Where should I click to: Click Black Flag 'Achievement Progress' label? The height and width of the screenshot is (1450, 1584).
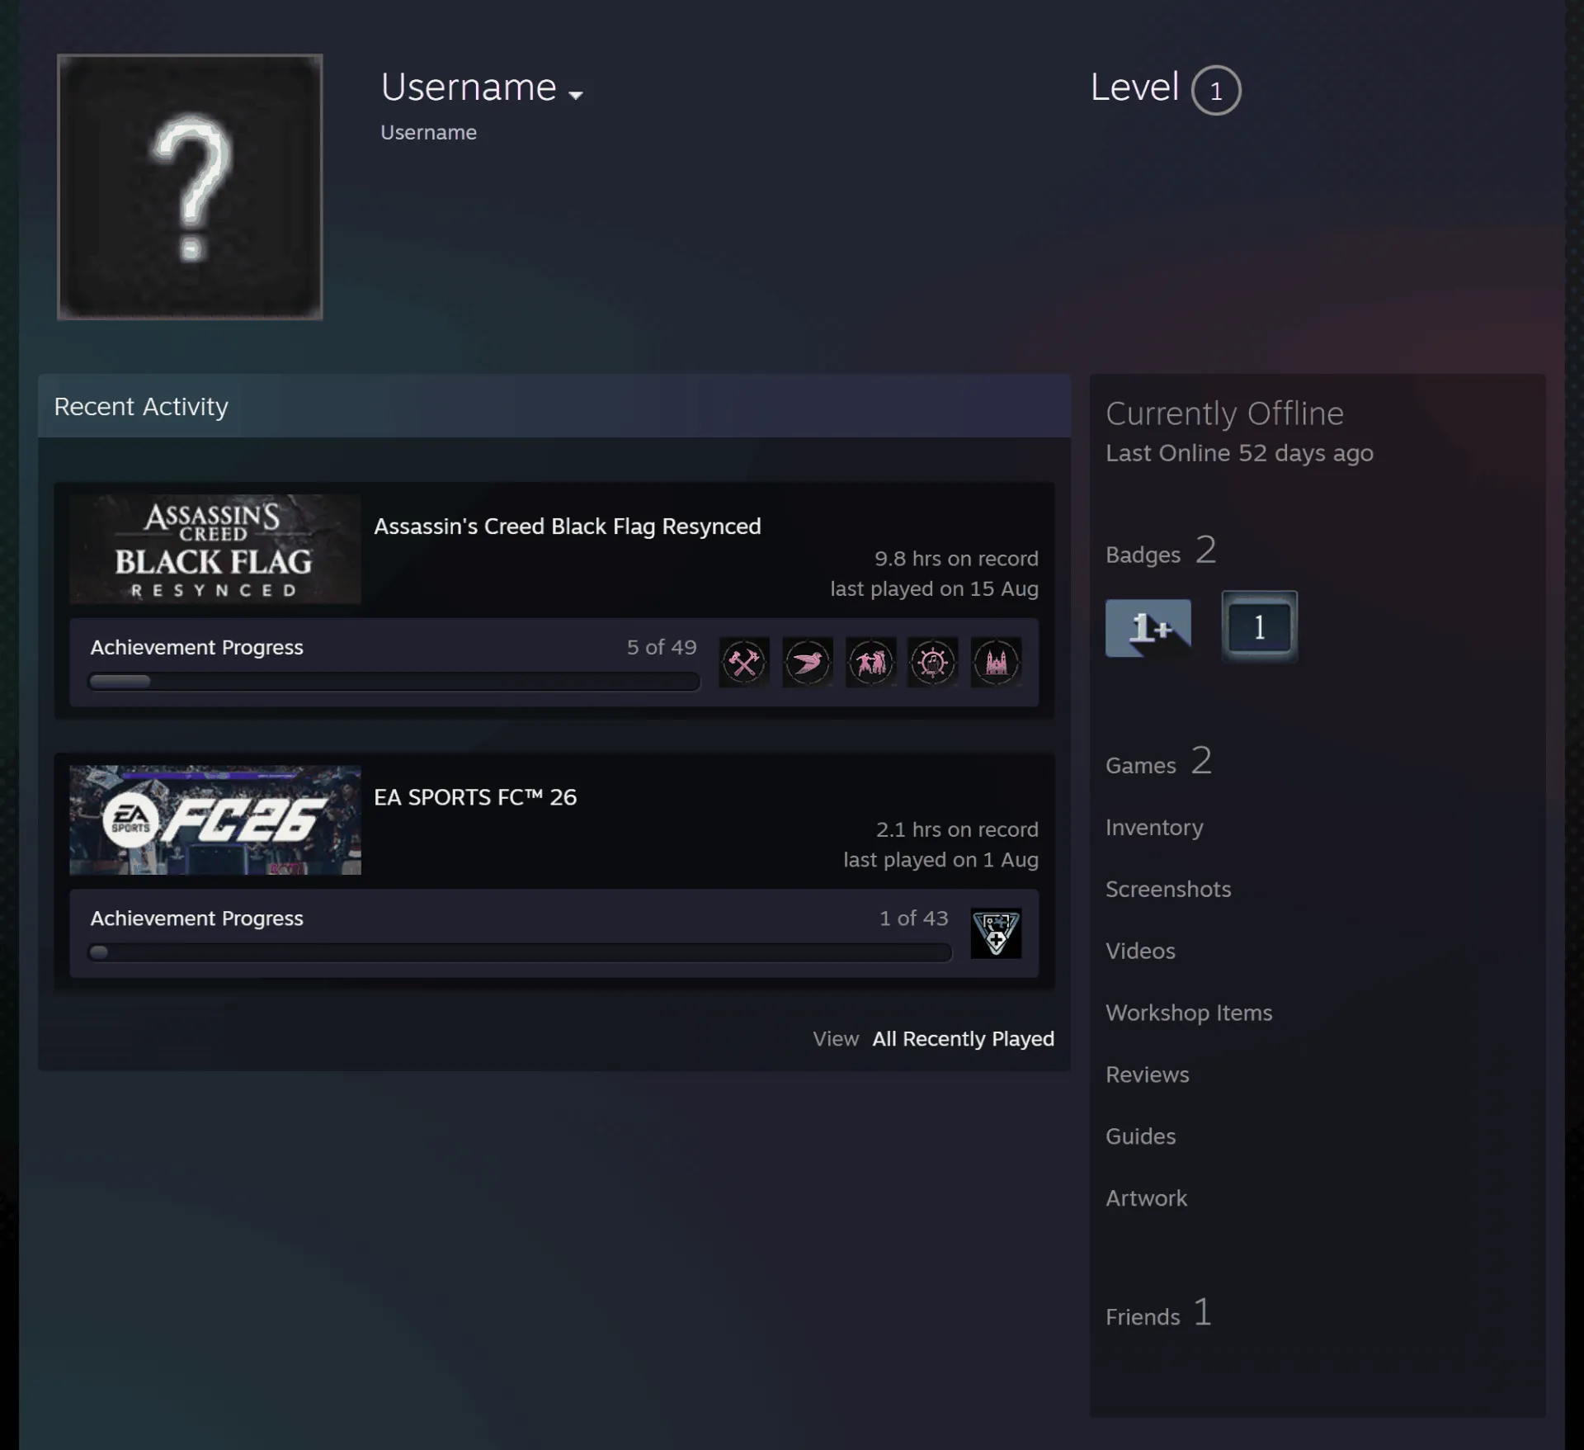[197, 647]
